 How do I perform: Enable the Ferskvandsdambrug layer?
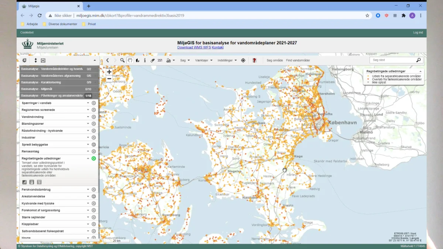tap(94, 190)
